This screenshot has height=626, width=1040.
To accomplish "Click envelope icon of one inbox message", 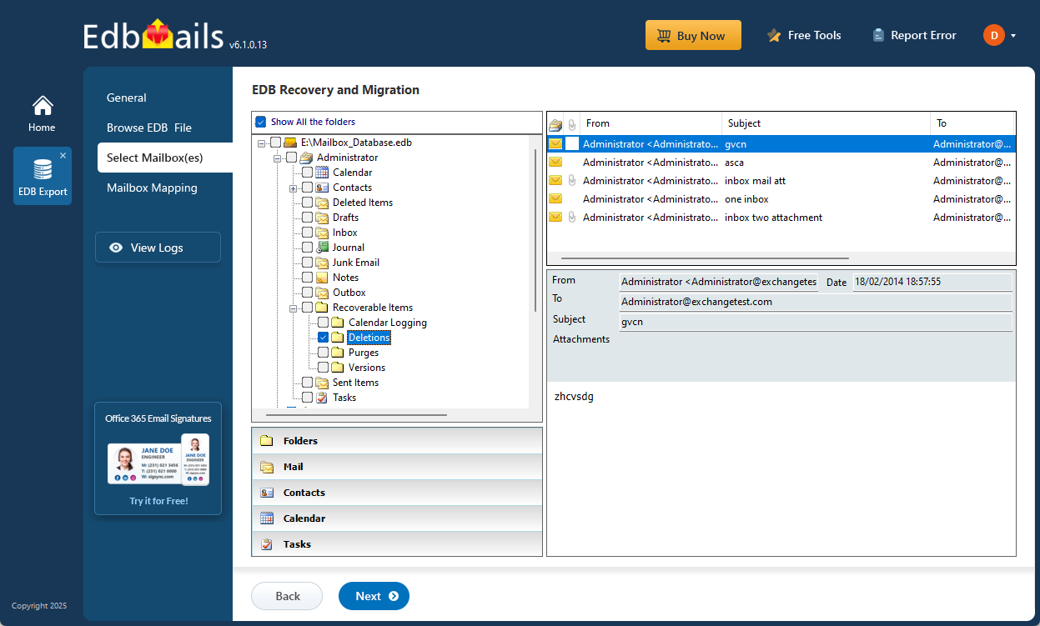I will 555,199.
